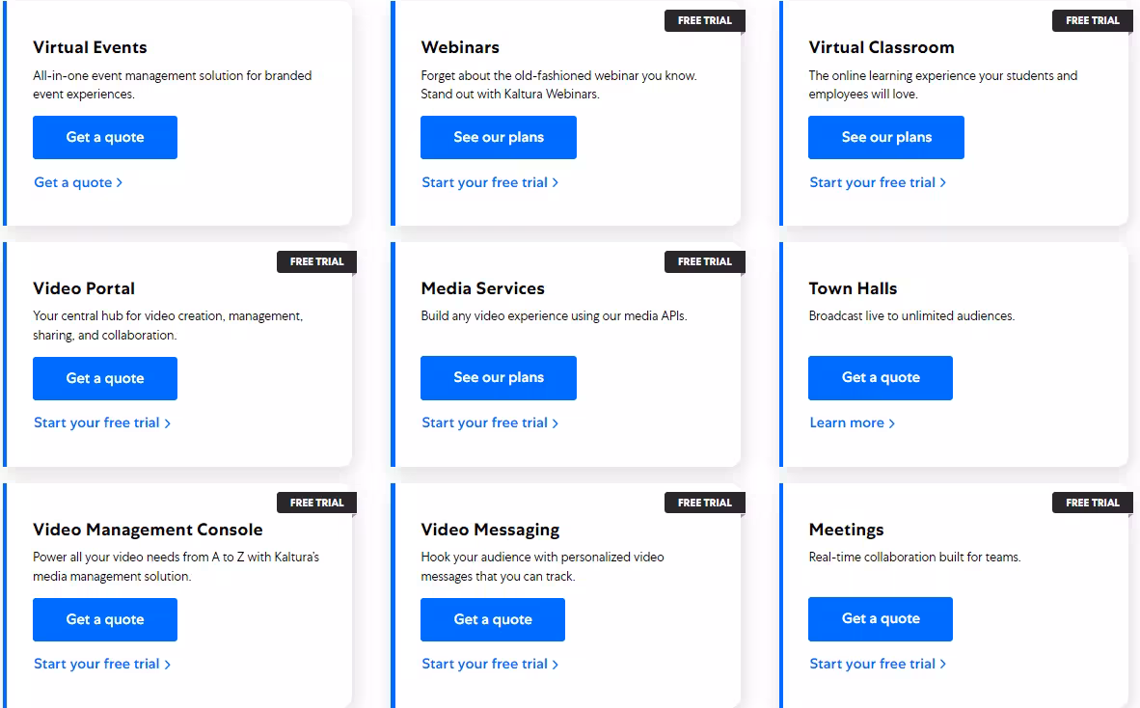Screen dimensions: 1140x708
Task: Click the FREE TRIAL badge on Webinars card
Action: (x=704, y=20)
